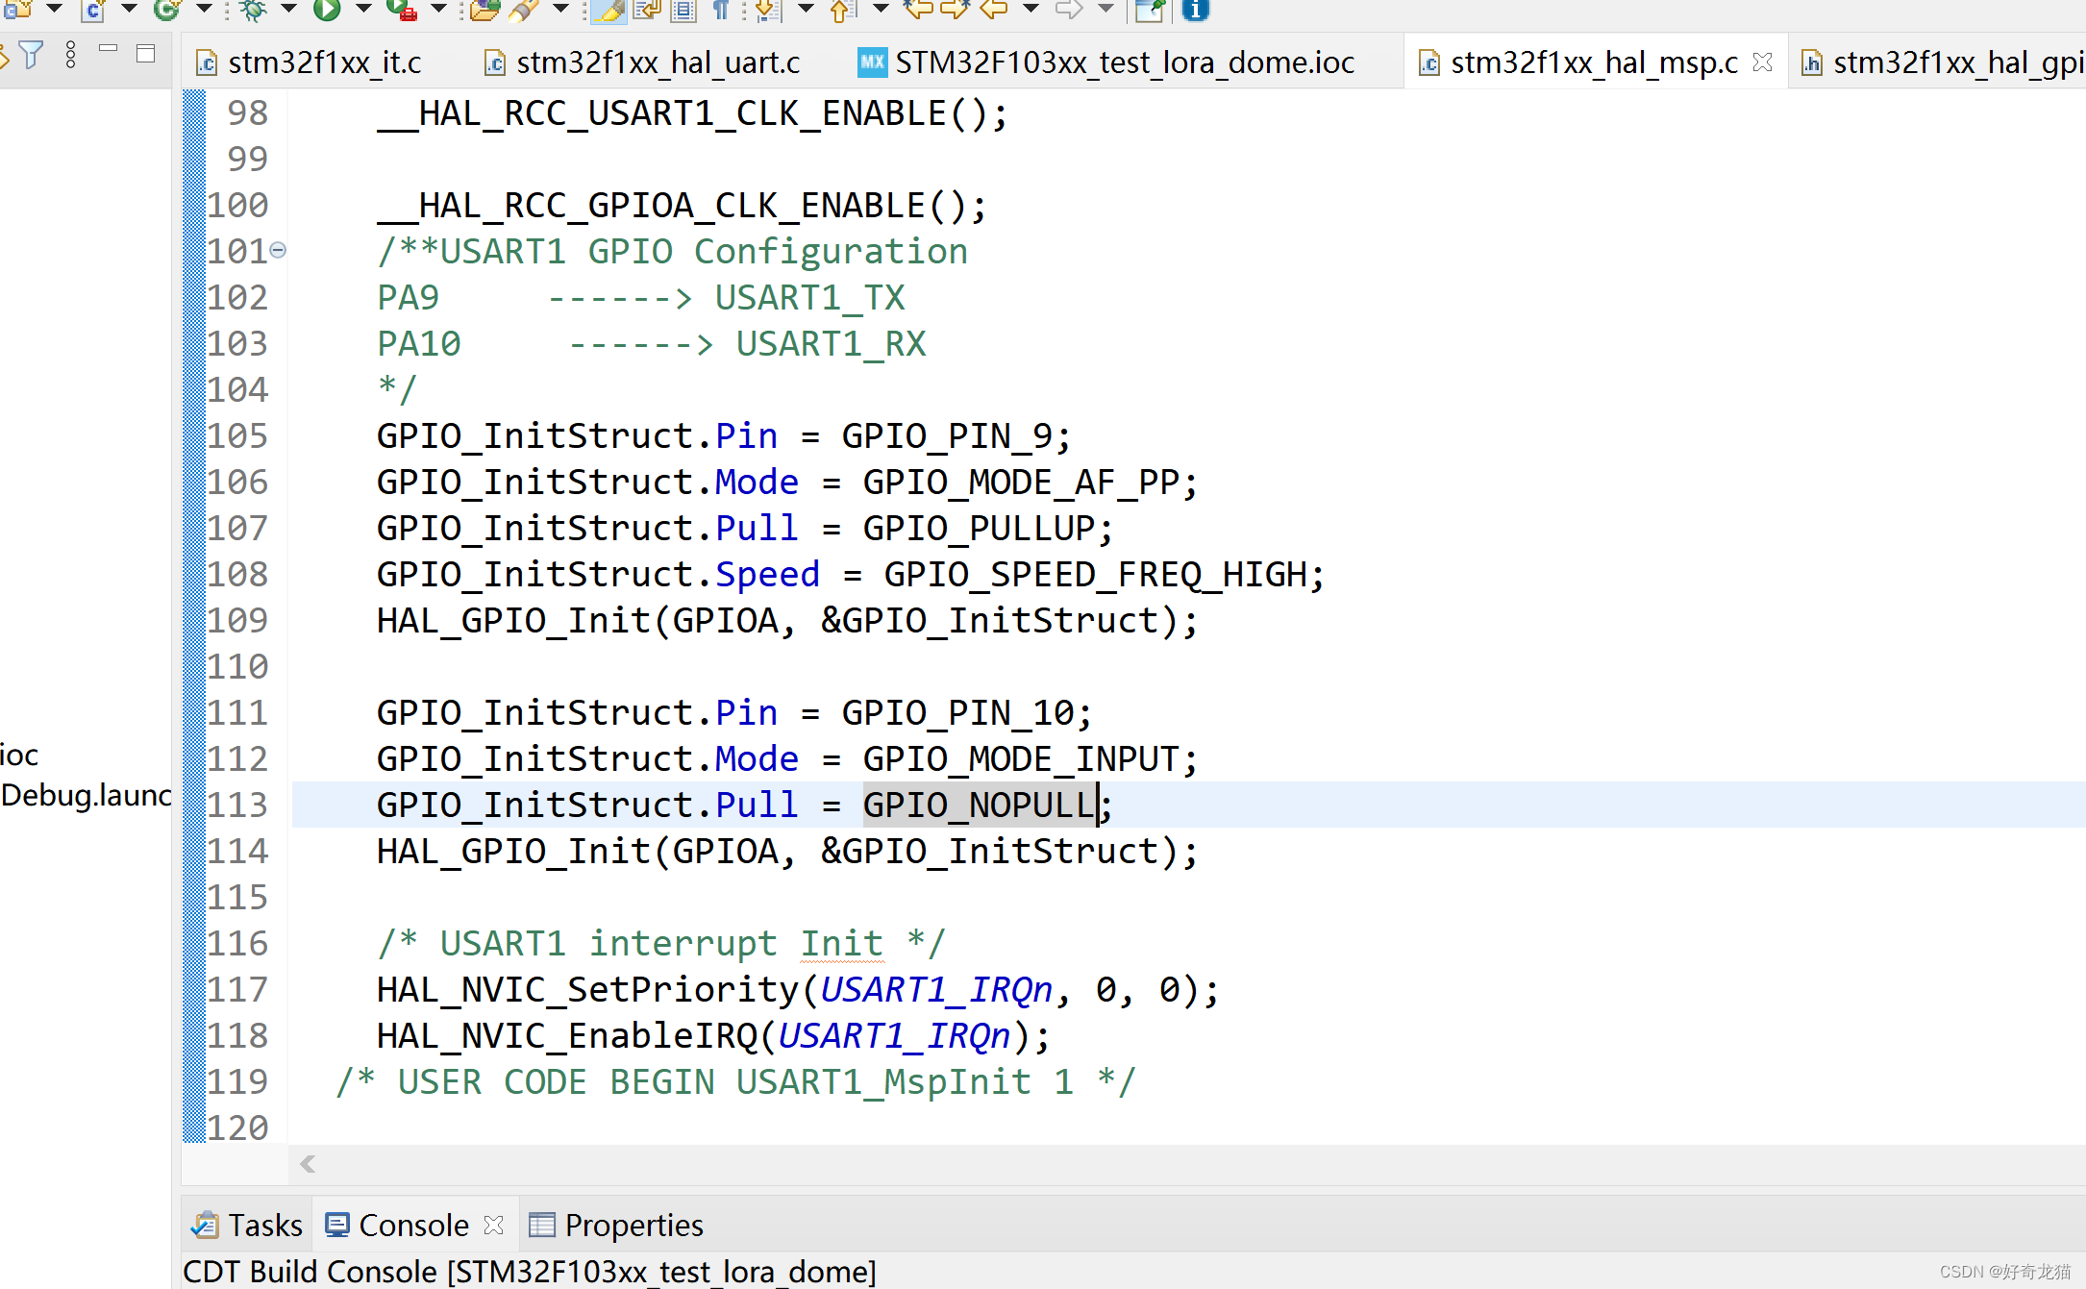Open dropdown next to new C file icon

[128, 10]
